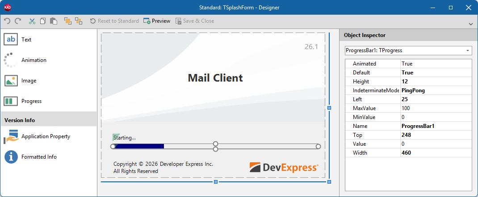Click the Version Info group header

coord(49,120)
